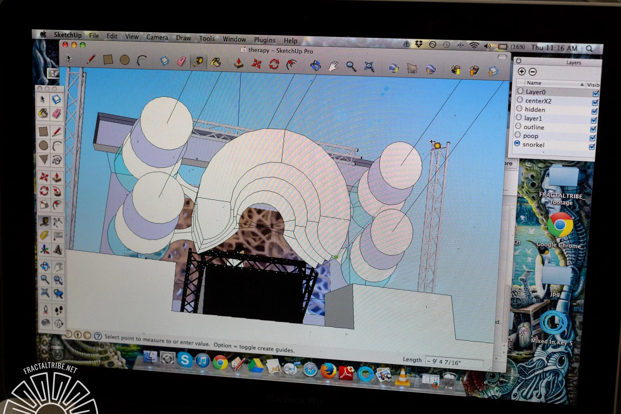
Task: Delete layer using the minus button
Action: (533, 72)
